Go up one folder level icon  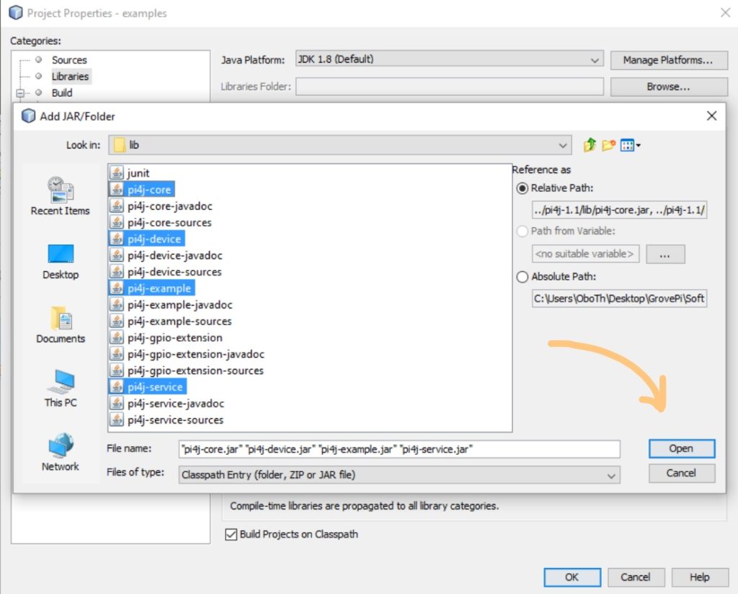pyautogui.click(x=590, y=145)
